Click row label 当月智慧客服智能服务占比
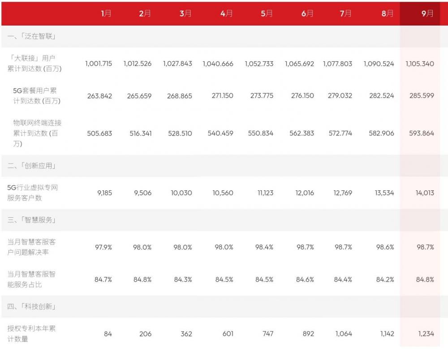Viewport: 448px width, 349px height. point(31,279)
